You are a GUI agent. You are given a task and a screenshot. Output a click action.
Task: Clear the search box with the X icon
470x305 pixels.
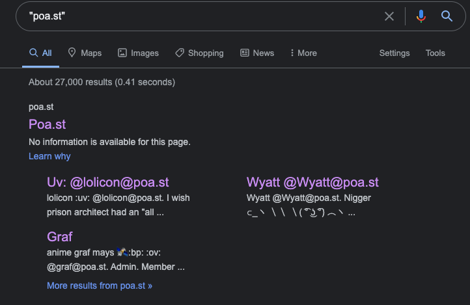point(389,16)
